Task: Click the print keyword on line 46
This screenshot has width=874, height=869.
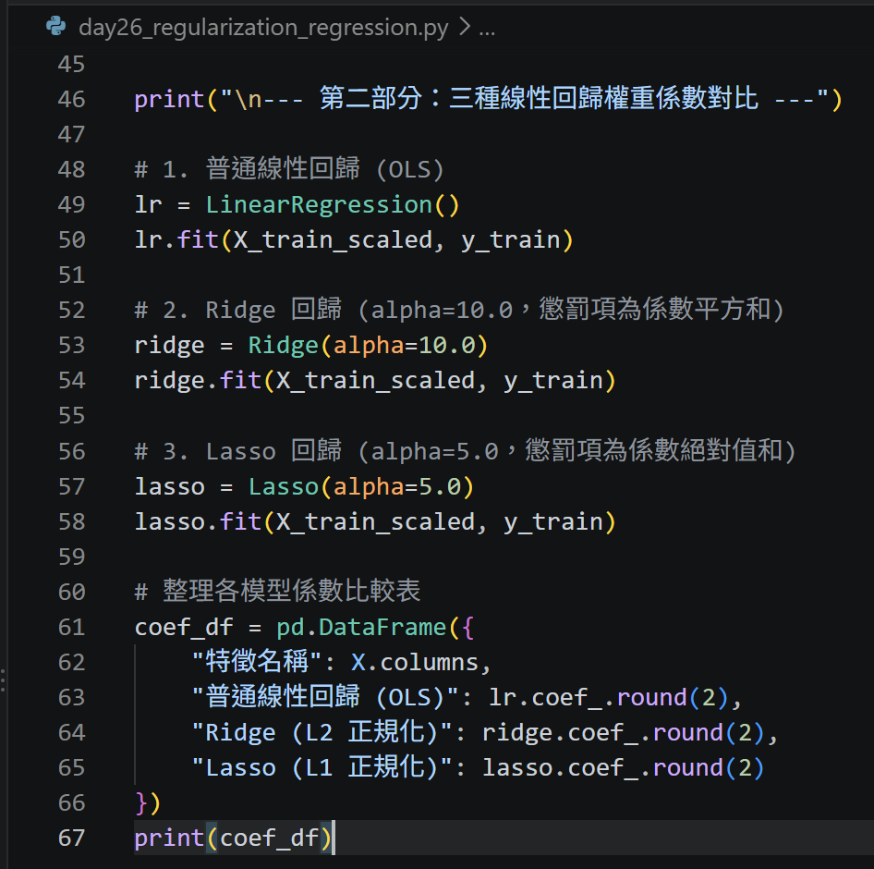Action: point(169,99)
